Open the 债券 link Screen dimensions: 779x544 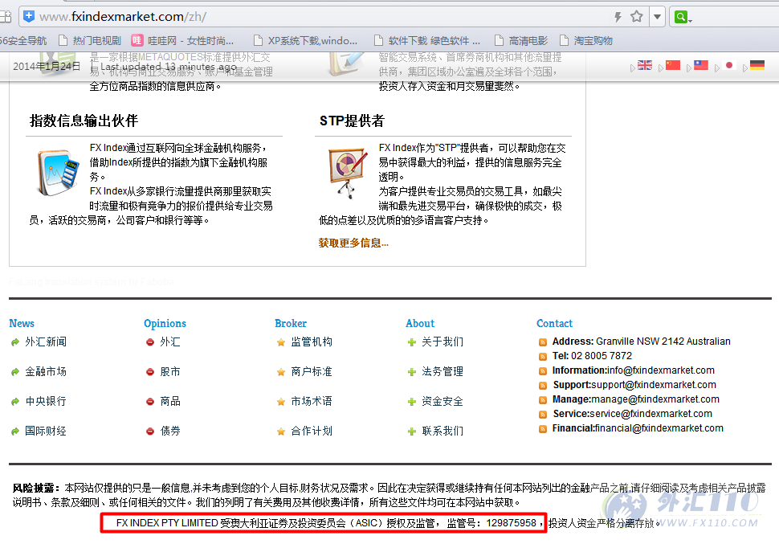click(170, 432)
